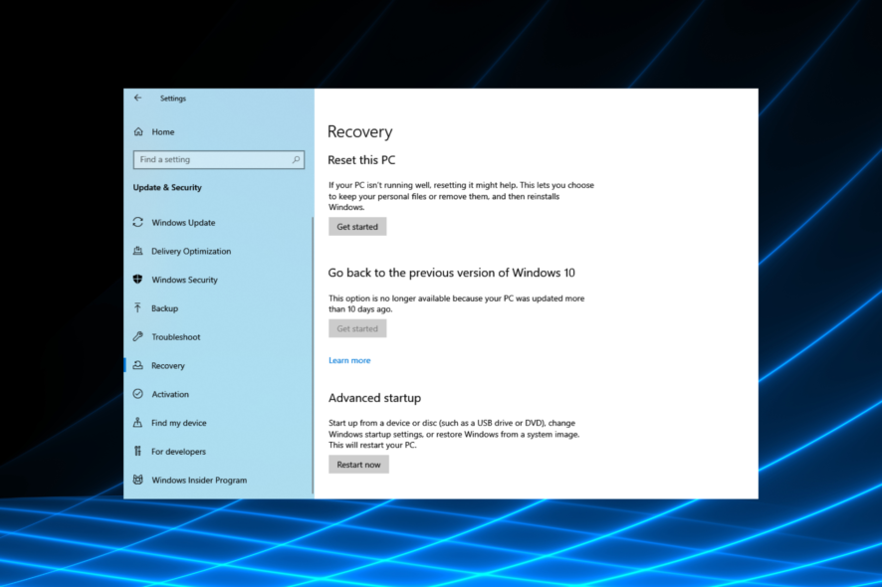Click the Find my device icon
Viewport: 882px width, 587px height.
137,422
